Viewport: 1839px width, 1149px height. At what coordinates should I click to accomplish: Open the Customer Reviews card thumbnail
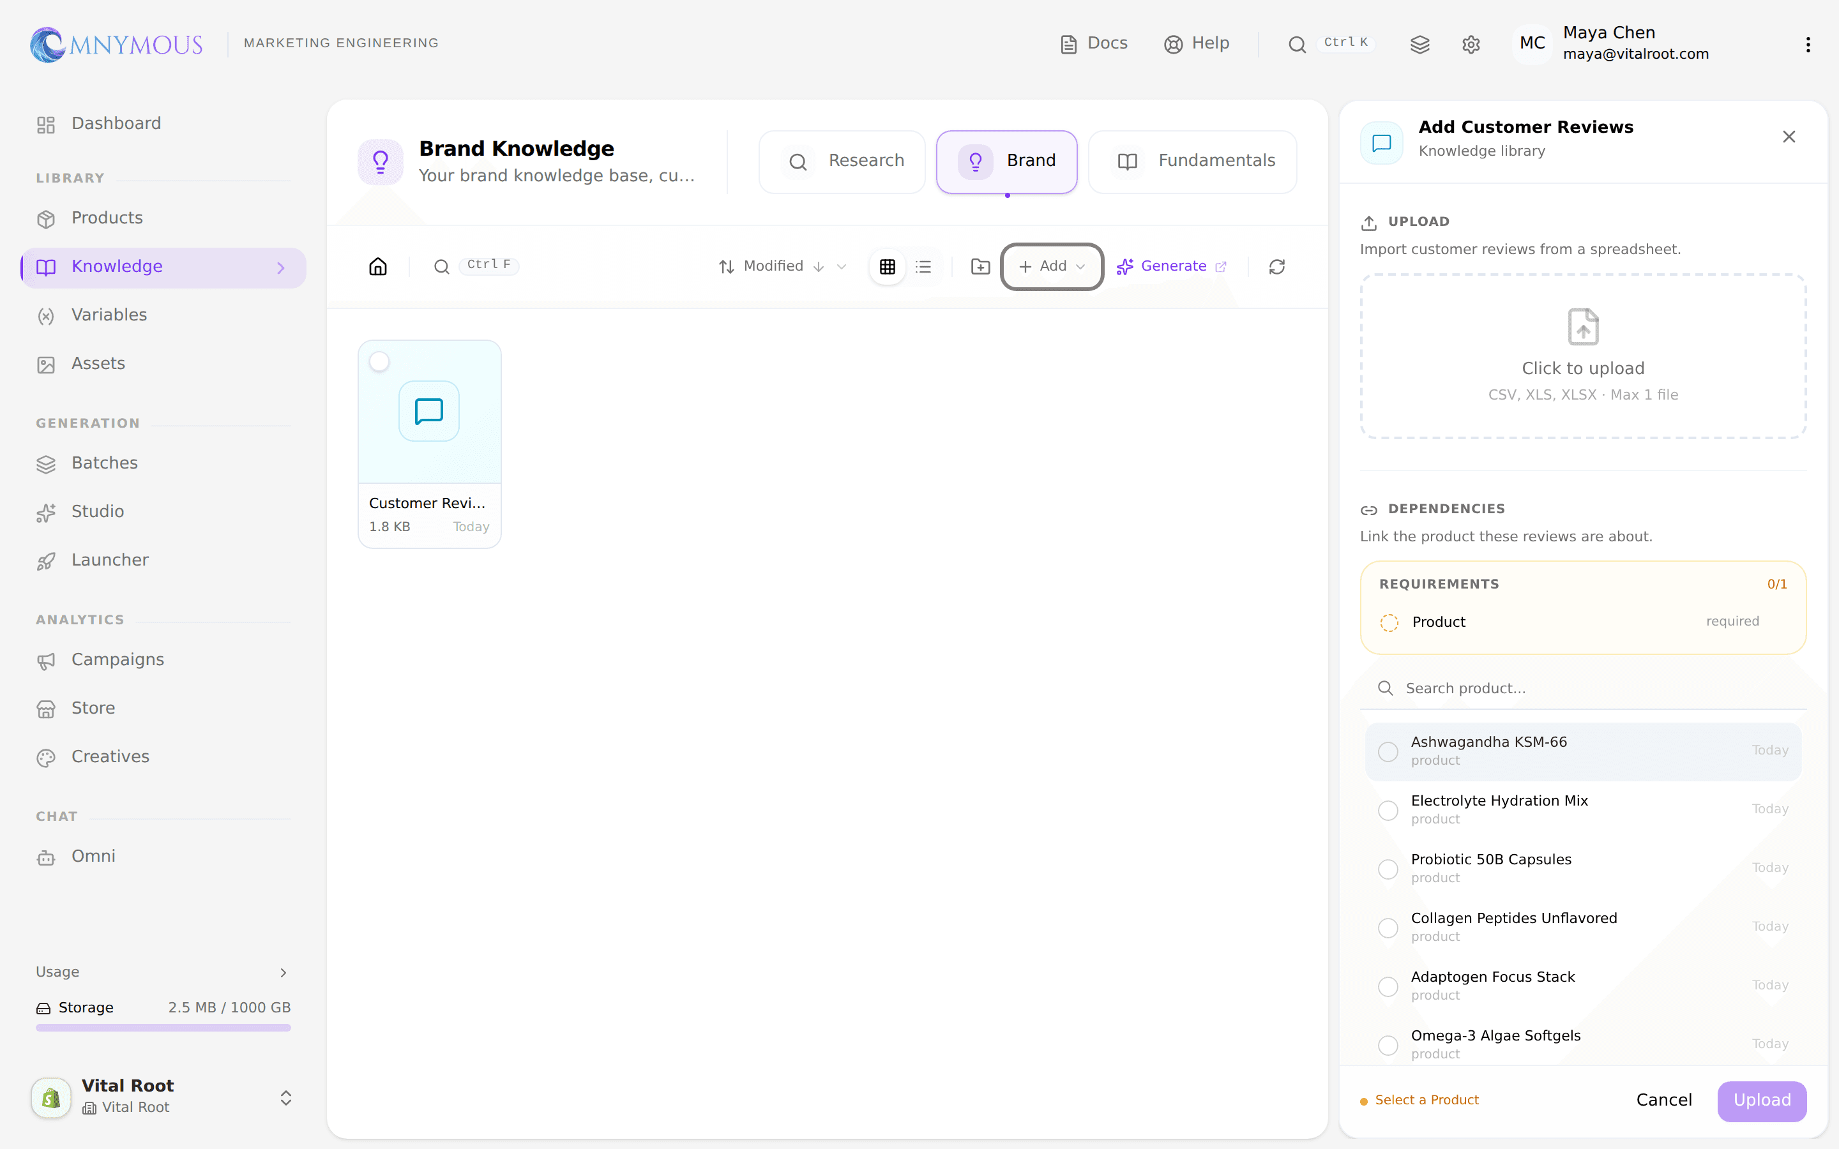point(429,411)
